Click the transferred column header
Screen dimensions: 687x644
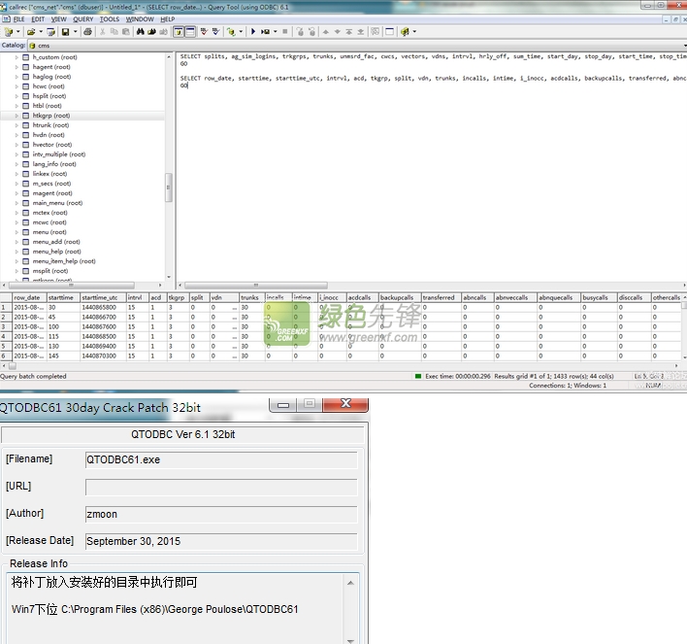(442, 298)
